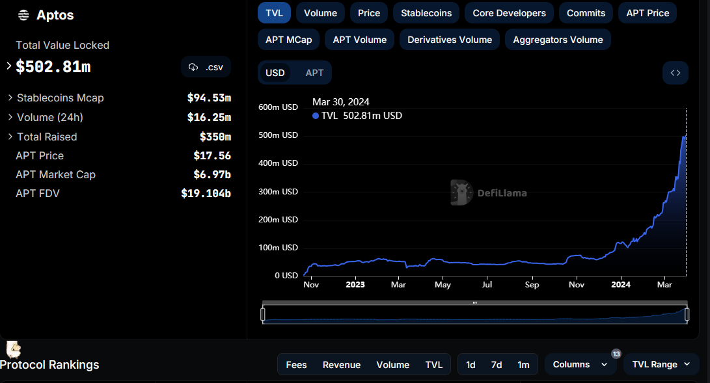Enable the Derivatives Volume chart metric
Image resolution: width=710 pixels, height=383 pixels.
[x=450, y=40]
